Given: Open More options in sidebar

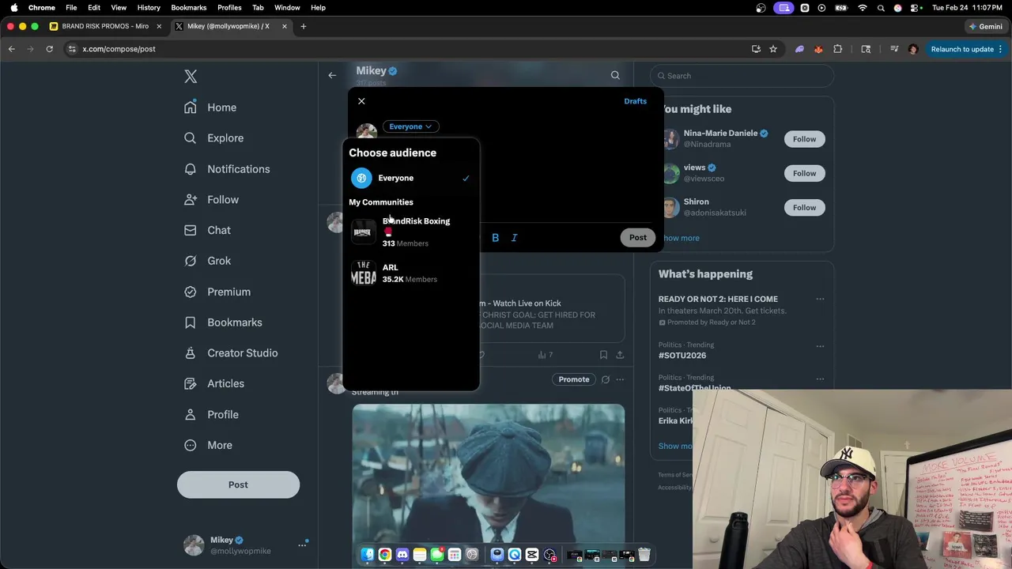Looking at the screenshot, I should 208,445.
